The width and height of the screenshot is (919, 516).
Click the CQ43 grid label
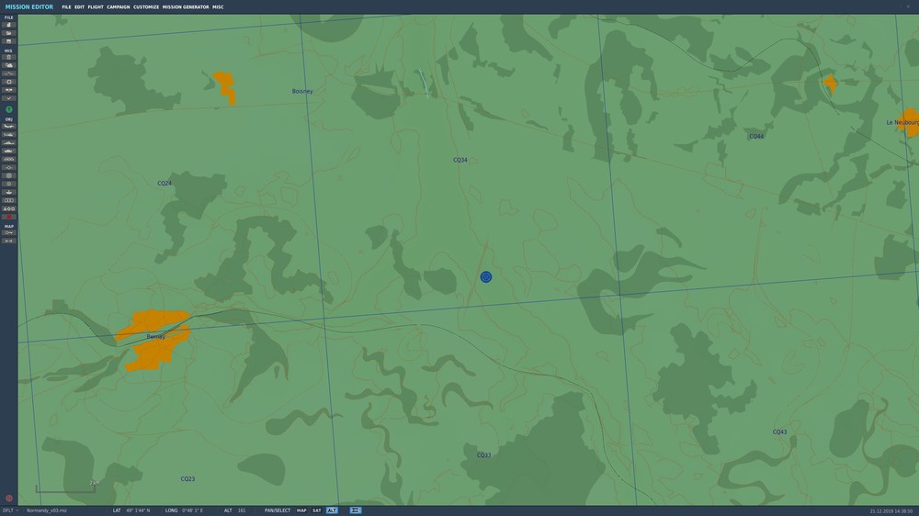coord(779,432)
